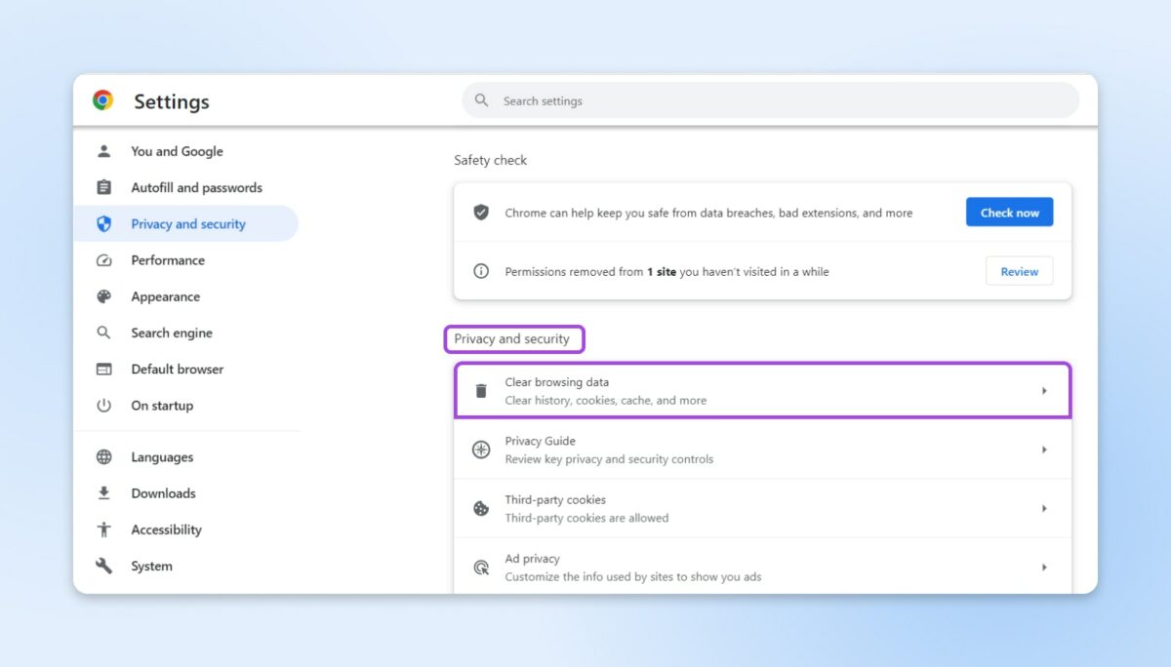
Task: Click the System wrench icon
Action: point(104,566)
